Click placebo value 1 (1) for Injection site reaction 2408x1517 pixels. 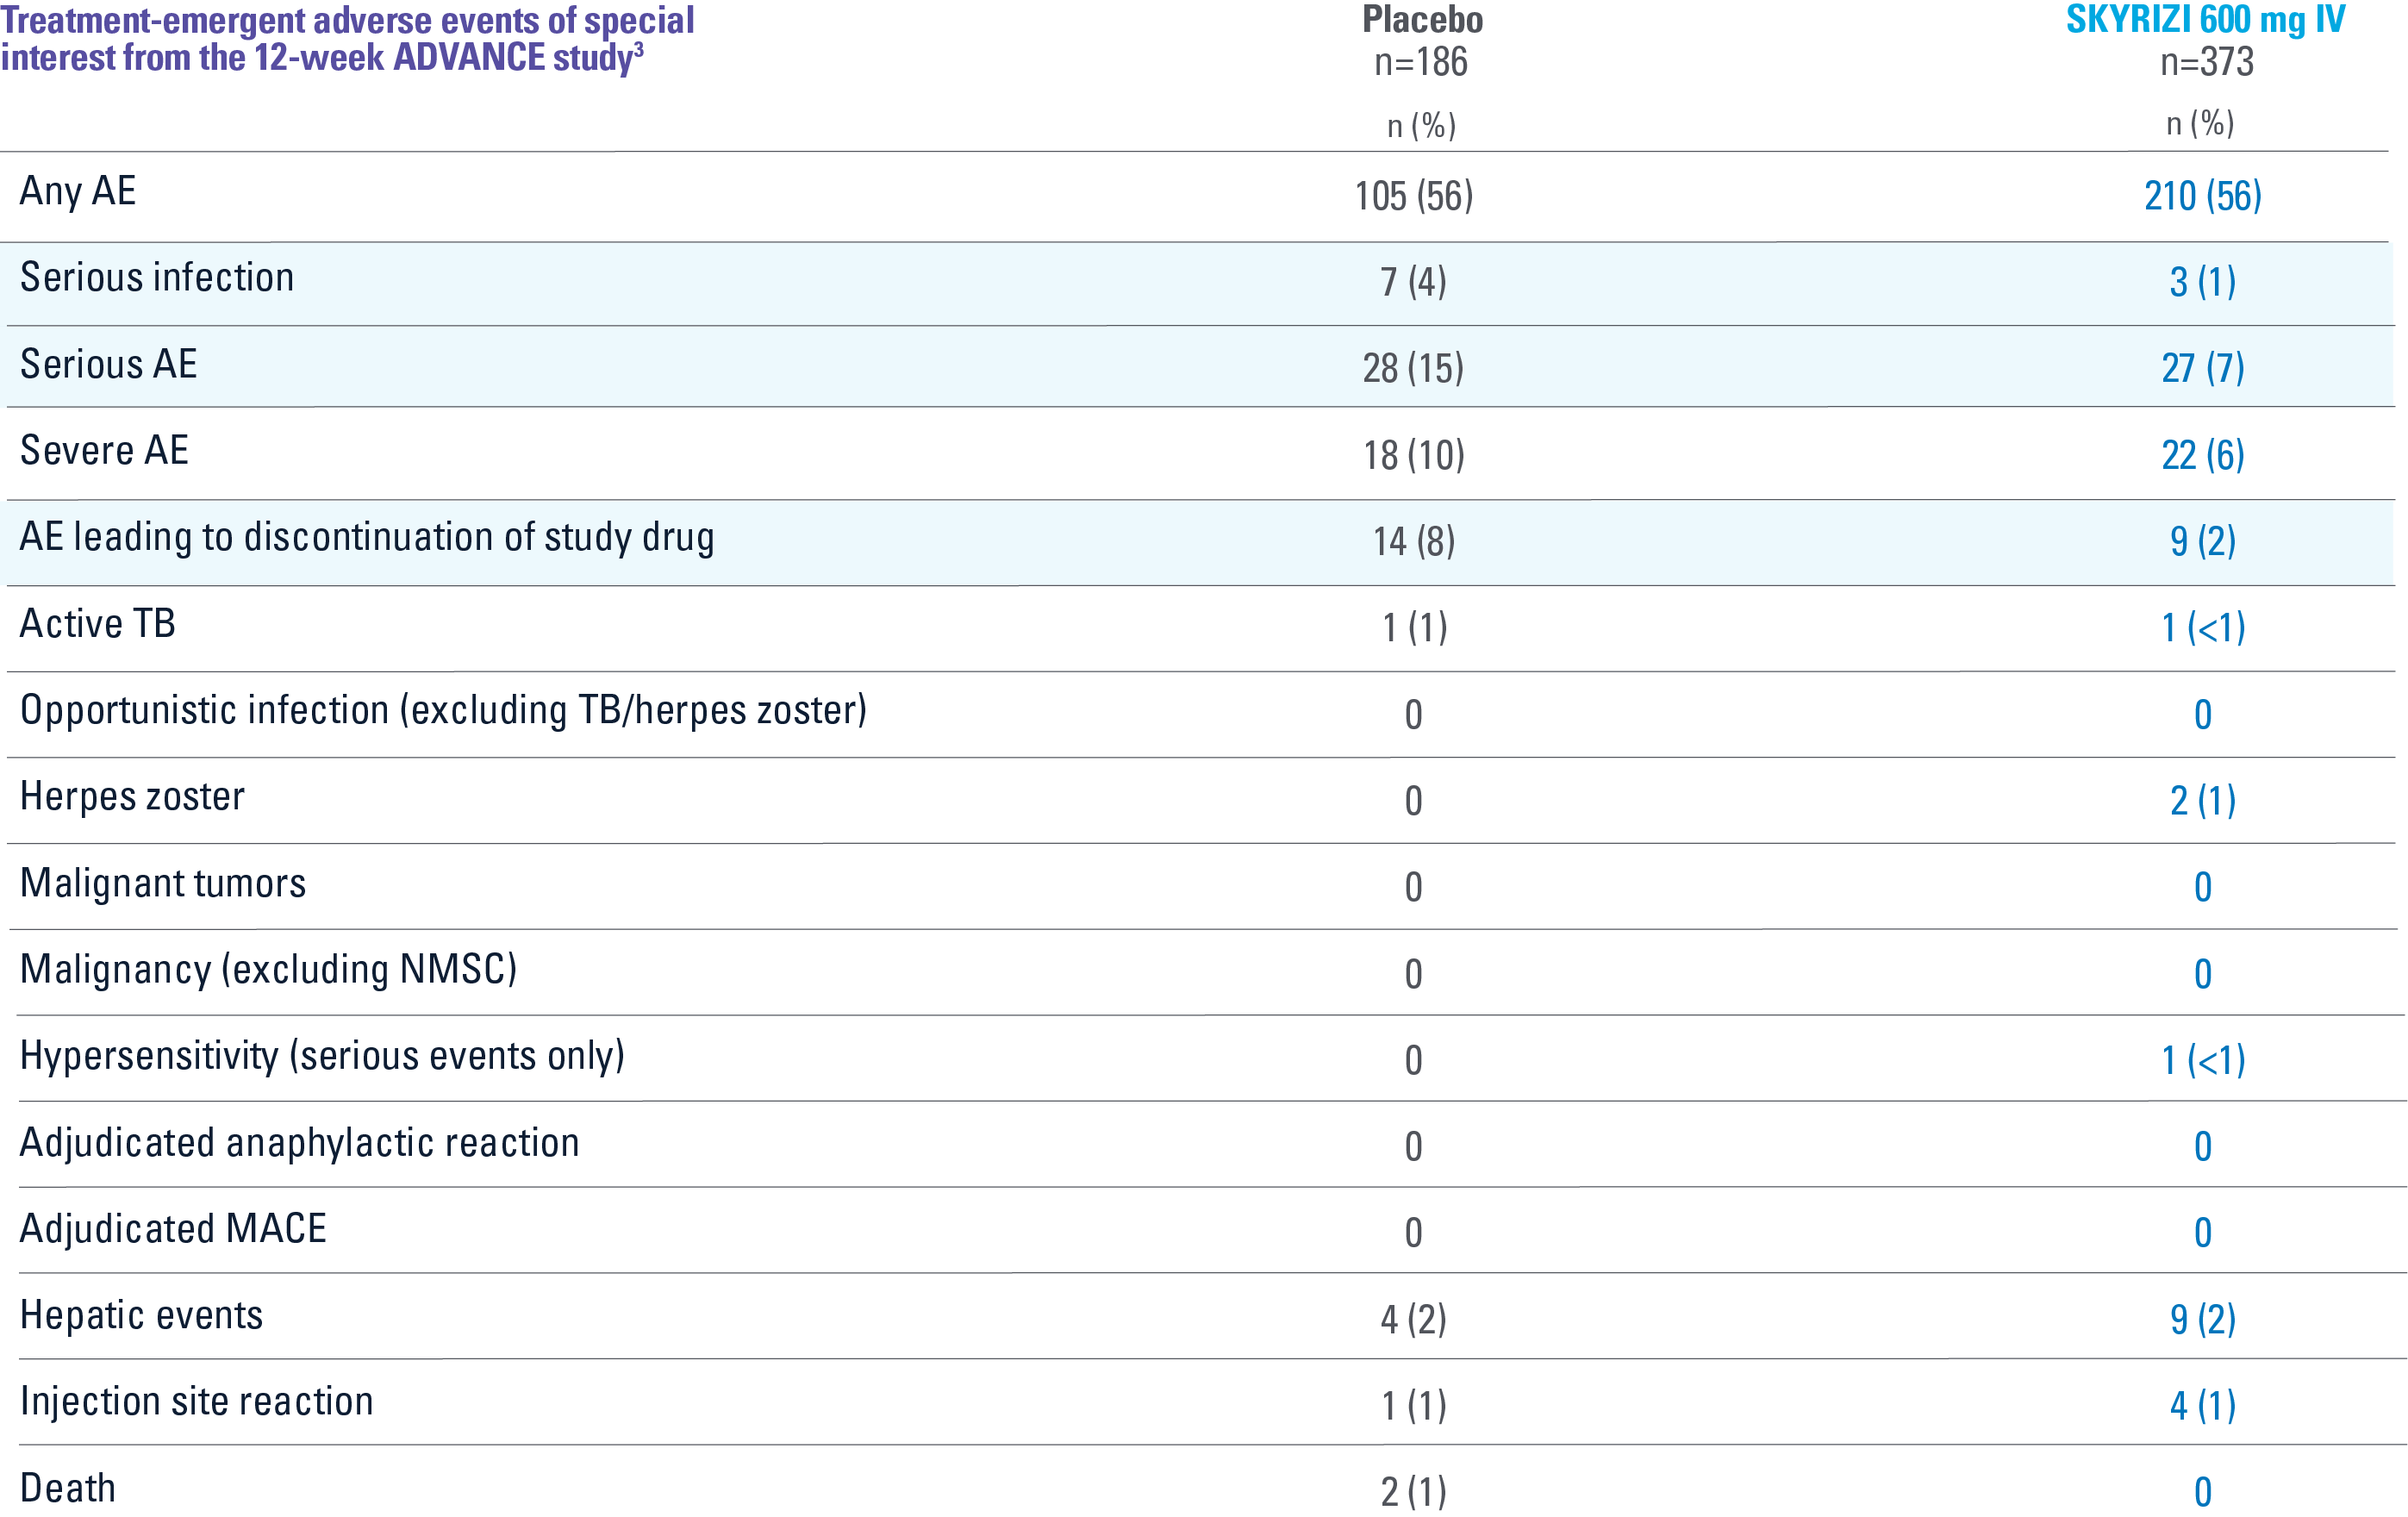click(x=1414, y=1406)
